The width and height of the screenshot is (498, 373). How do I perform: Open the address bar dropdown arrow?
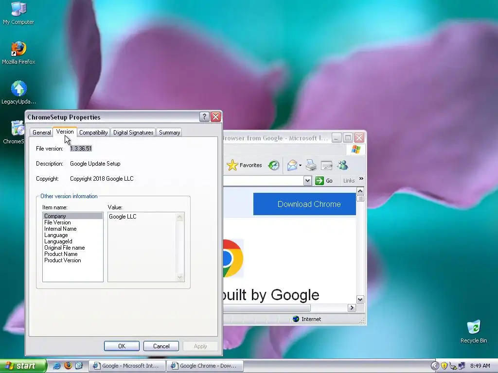pyautogui.click(x=307, y=181)
